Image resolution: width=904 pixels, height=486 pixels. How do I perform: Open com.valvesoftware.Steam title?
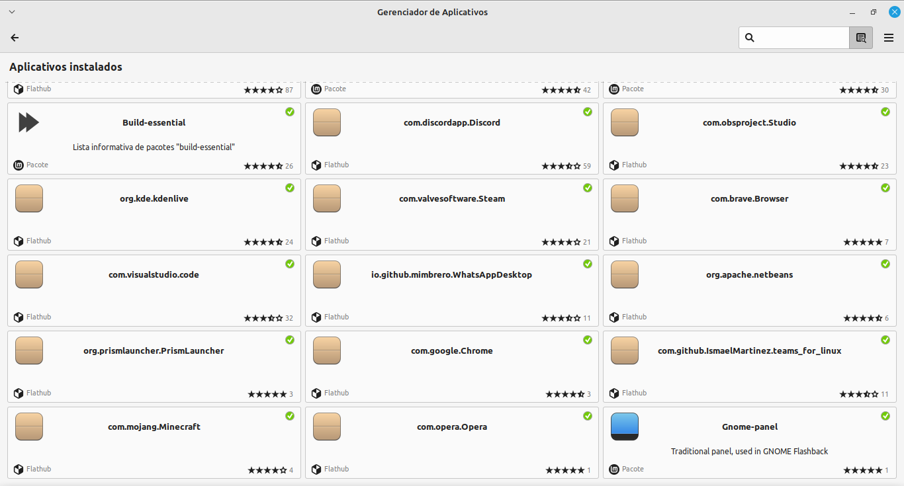tap(452, 198)
